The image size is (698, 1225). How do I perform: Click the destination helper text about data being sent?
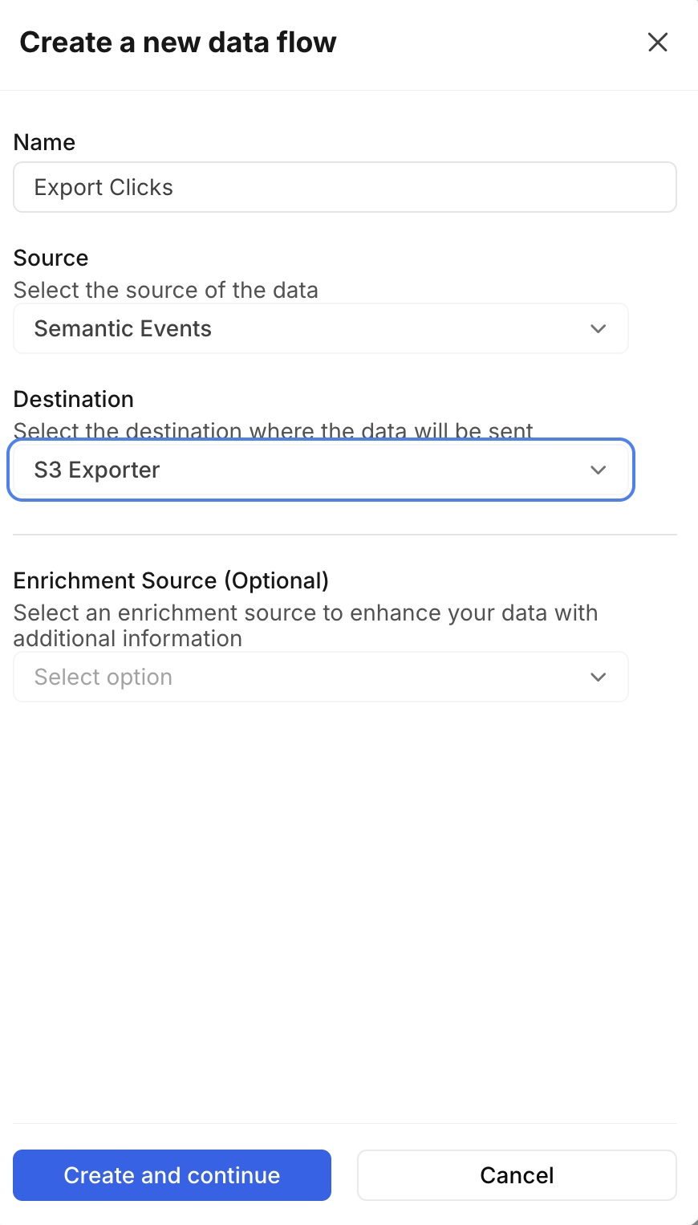click(274, 431)
